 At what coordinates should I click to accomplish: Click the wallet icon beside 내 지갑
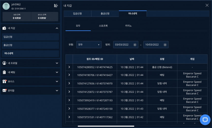coord(4,28)
